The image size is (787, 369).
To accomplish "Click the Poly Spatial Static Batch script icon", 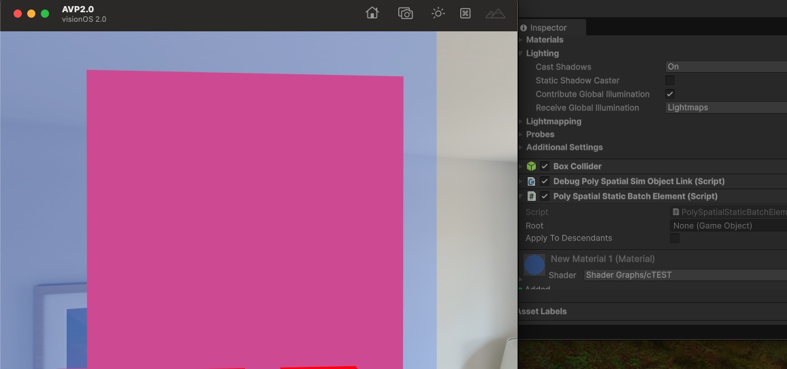I will point(532,196).
